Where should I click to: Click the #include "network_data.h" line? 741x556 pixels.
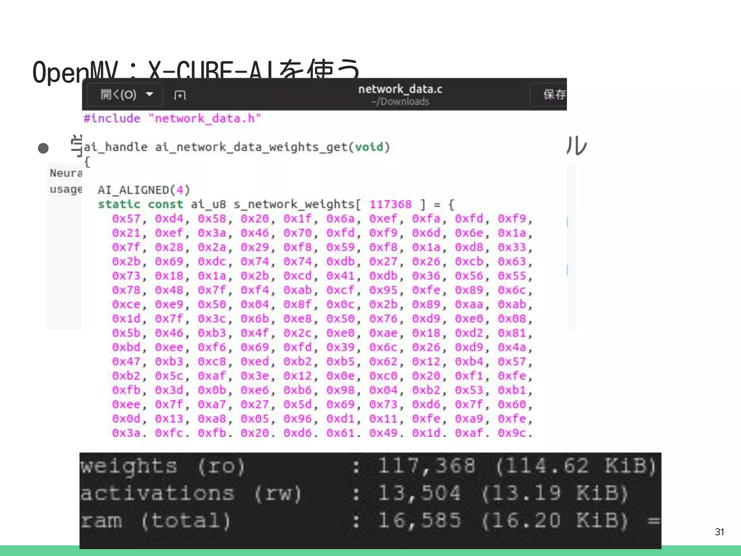coord(172,118)
